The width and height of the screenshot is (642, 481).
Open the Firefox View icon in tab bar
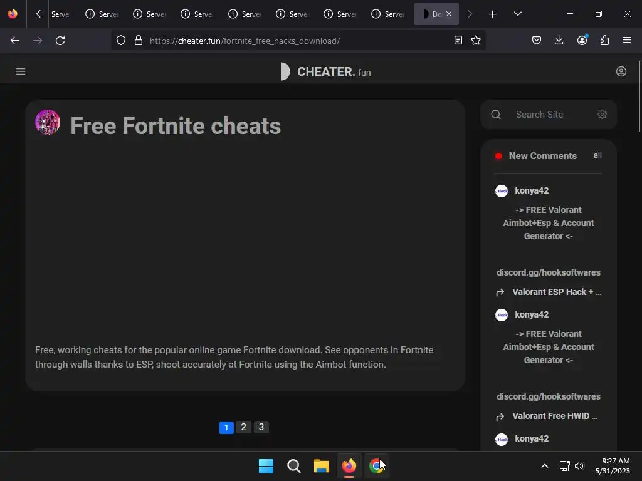[x=13, y=14]
